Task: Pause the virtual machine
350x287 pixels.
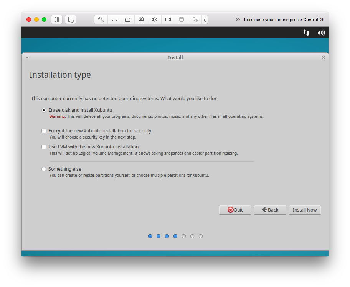Action: pos(57,20)
